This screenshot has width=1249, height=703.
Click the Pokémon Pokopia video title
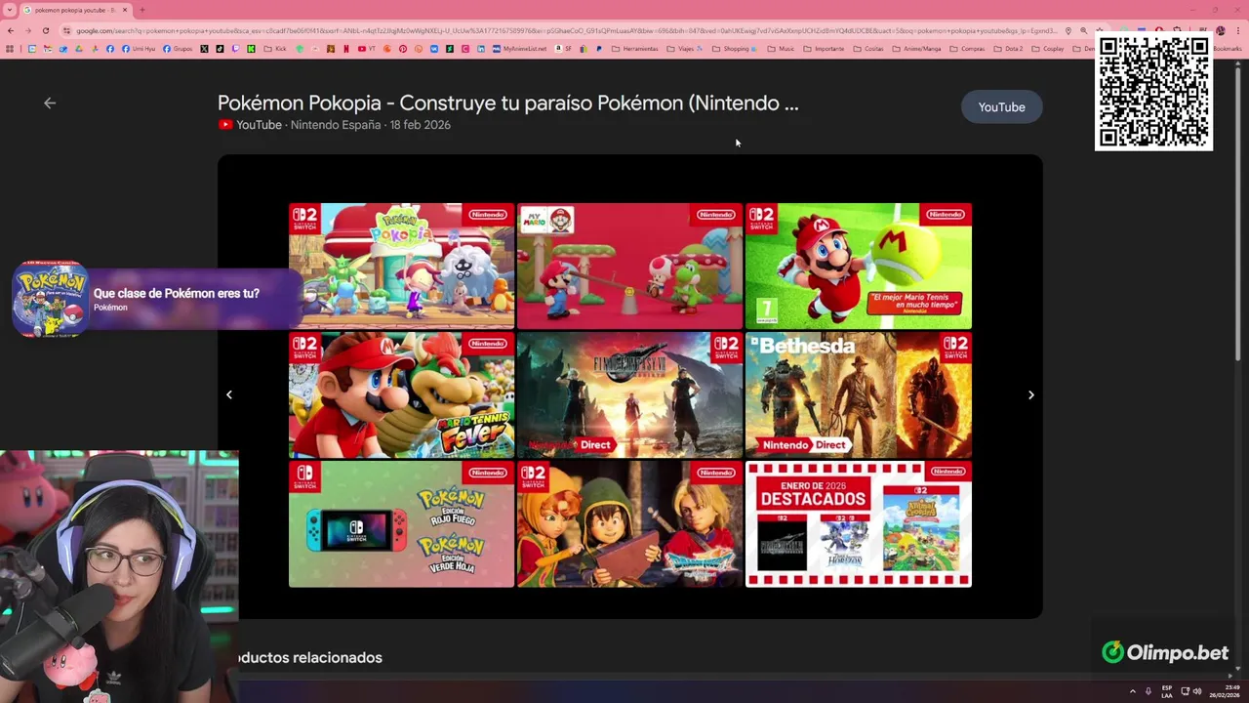click(x=507, y=103)
